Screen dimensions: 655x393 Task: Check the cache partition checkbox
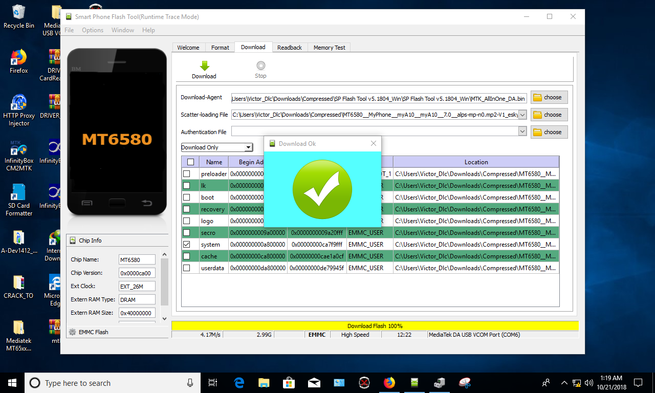[187, 256]
